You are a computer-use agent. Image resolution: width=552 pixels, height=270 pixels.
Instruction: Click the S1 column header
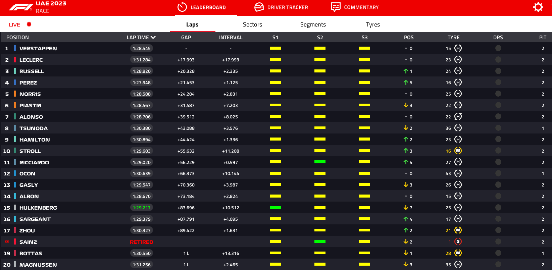275,38
